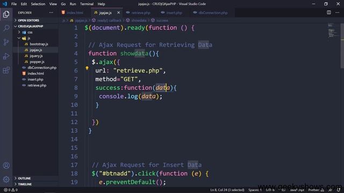Open insert.php in the file tree
Image resolution: width=344 pixels, height=193 pixels.
(x=35, y=79)
